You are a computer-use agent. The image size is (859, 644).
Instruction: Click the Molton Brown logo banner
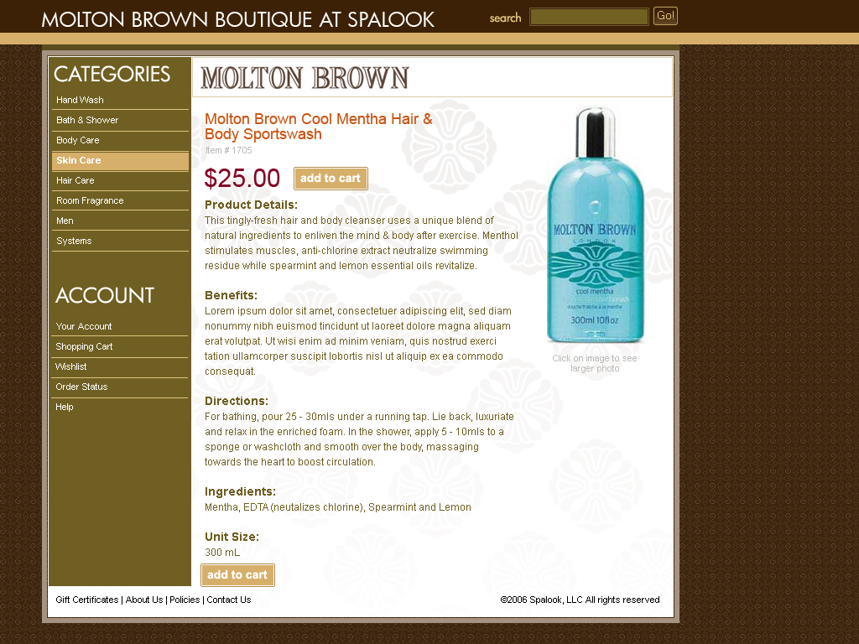tap(305, 78)
